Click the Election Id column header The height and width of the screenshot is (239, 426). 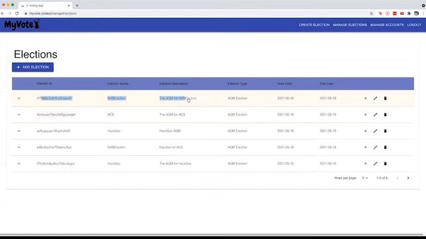45,84
